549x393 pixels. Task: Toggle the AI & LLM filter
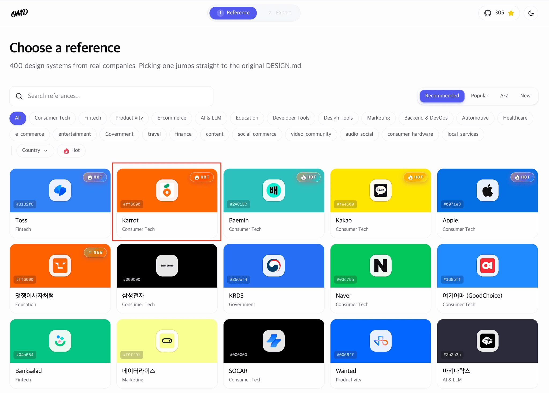tap(211, 118)
